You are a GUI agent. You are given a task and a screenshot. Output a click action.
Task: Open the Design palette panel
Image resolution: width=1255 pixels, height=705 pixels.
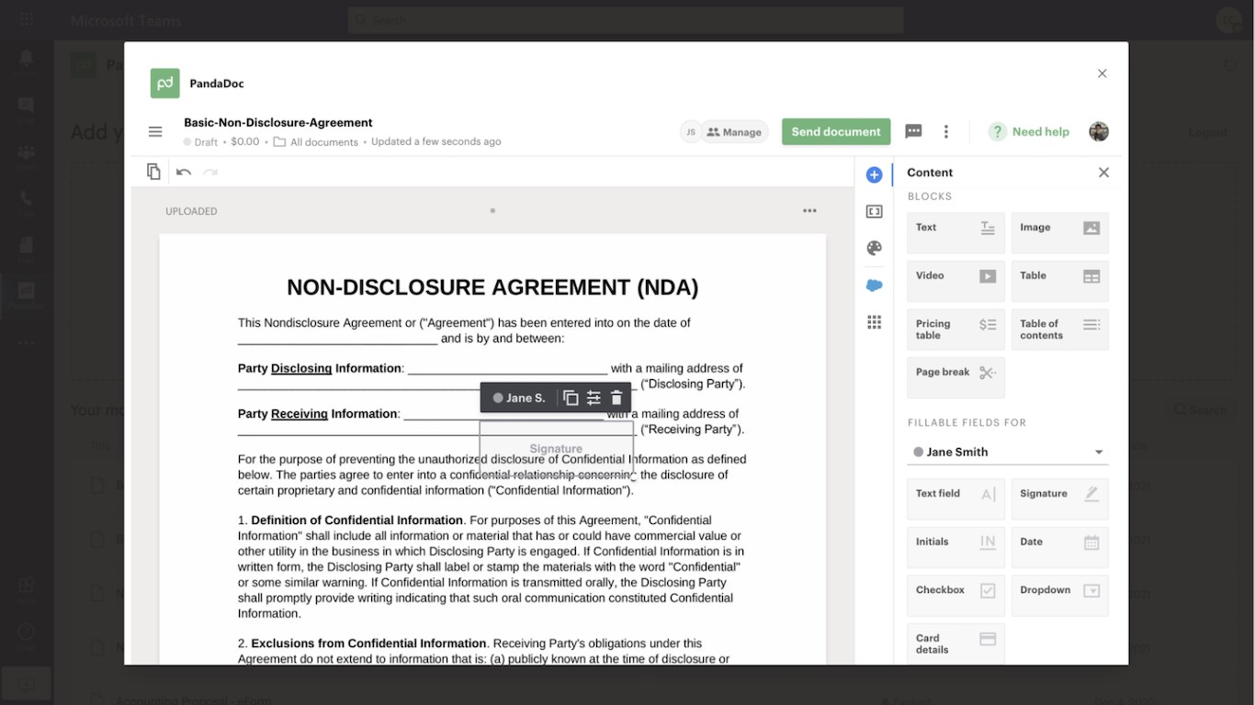point(874,248)
